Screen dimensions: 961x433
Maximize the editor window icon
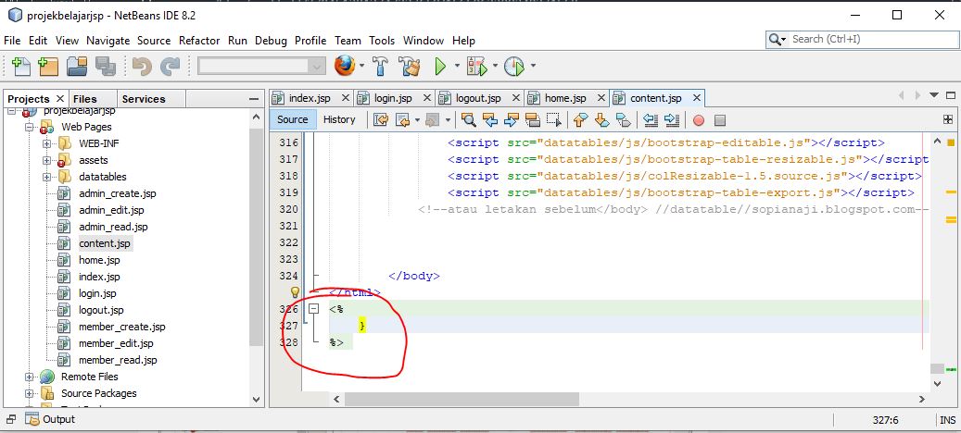click(951, 95)
